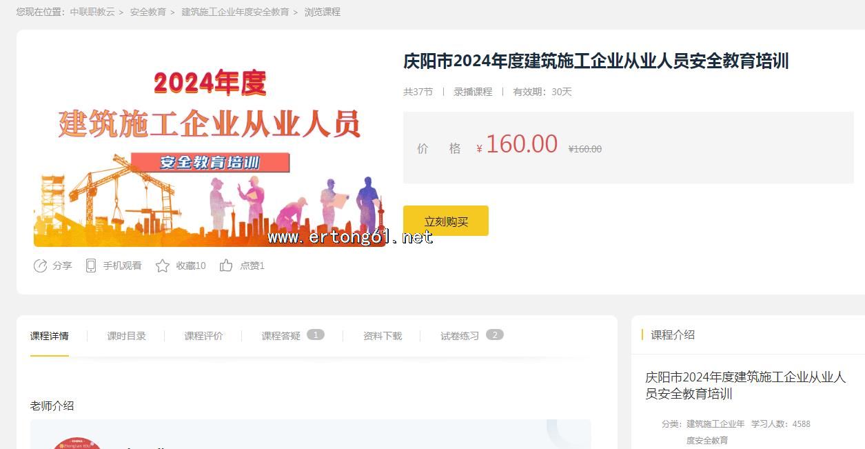Click the 中联职教云 breadcrumb link
This screenshot has height=449, width=865.
click(x=92, y=12)
